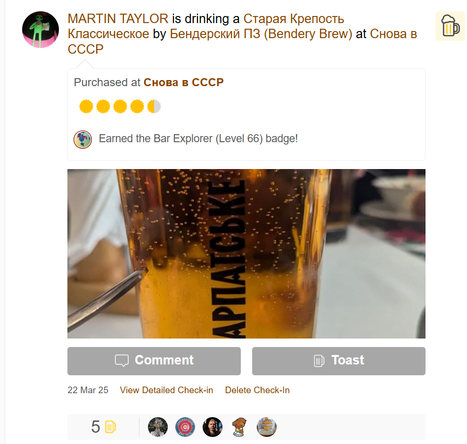Open the Бендерский ПЗ (Bendery Brew) brewery link
467x444 pixels.
(x=261, y=34)
